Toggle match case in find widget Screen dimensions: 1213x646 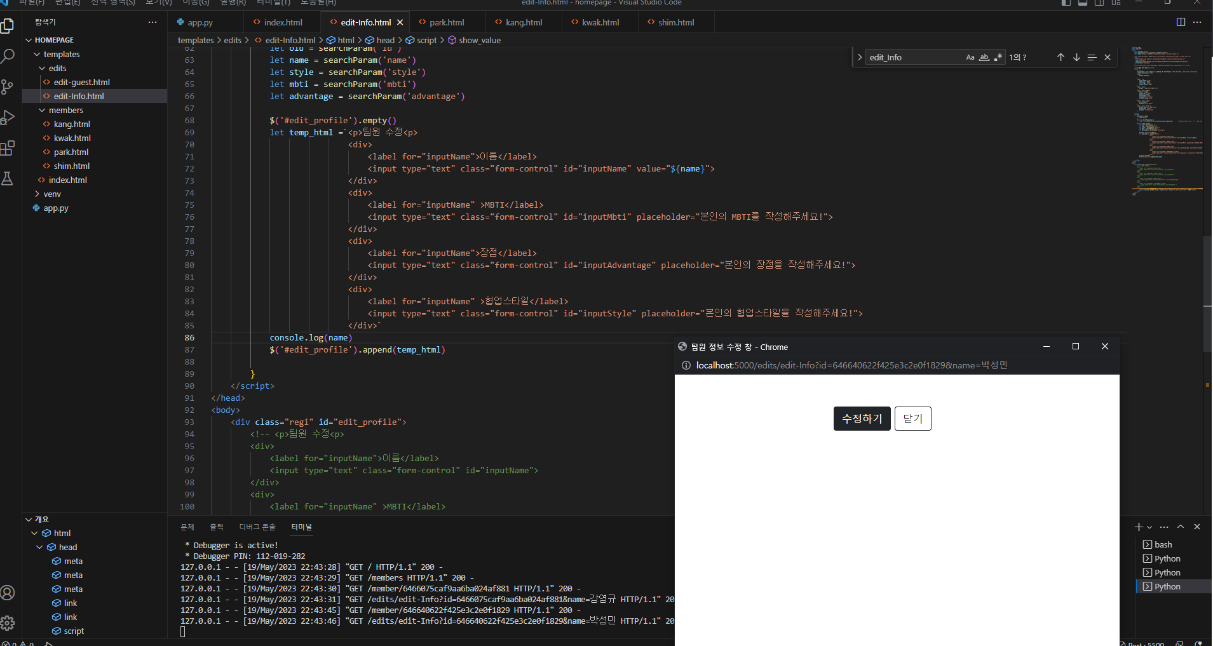tap(970, 57)
